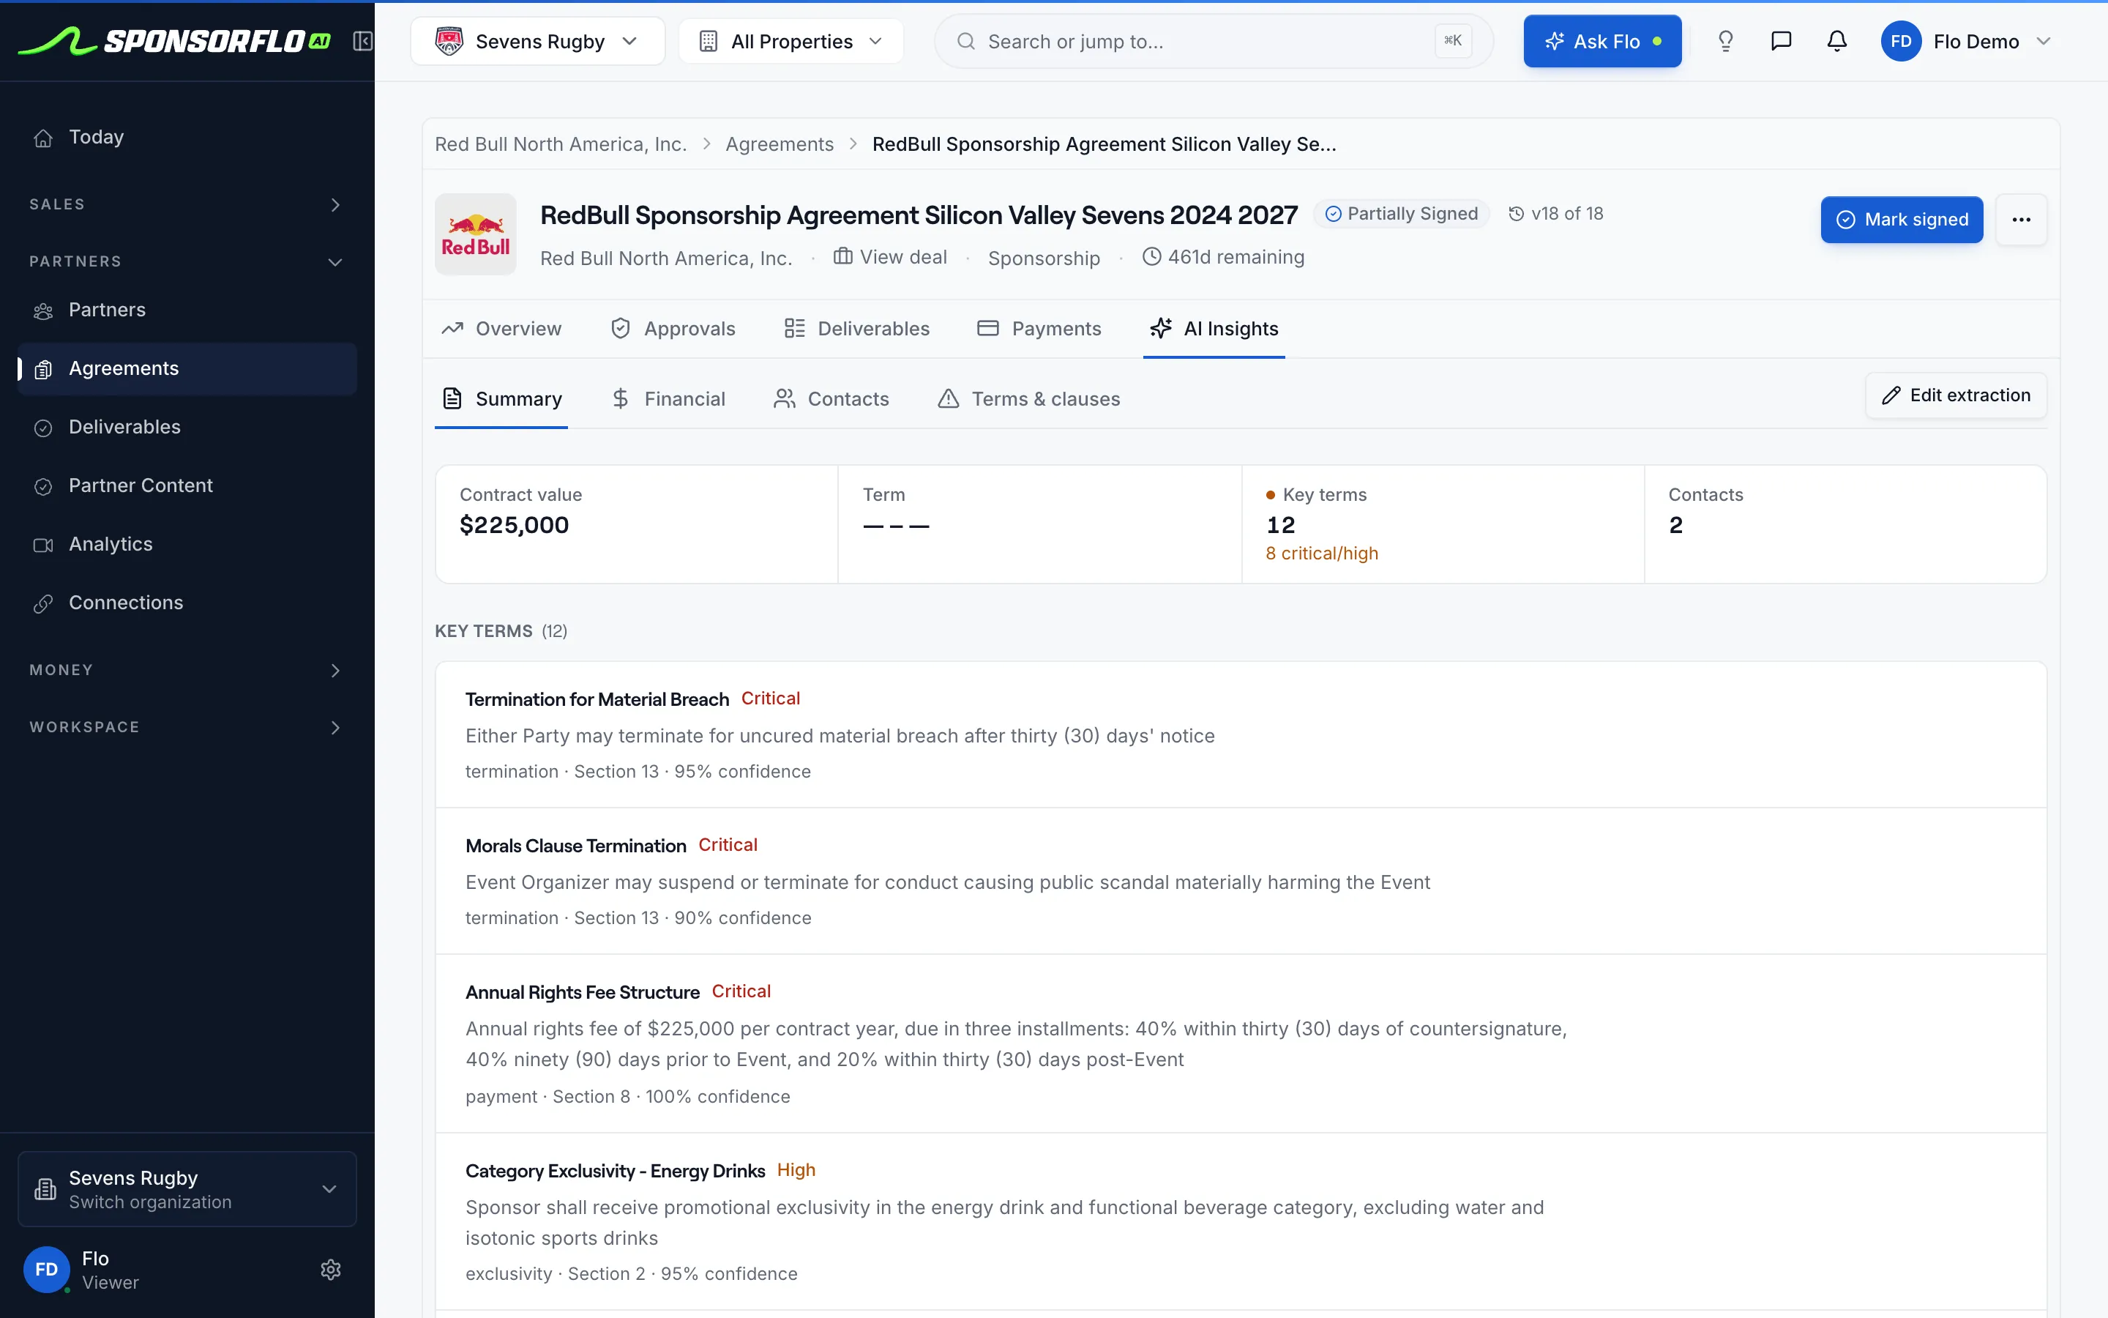The width and height of the screenshot is (2108, 1318).
Task: Open Morals Clause Termination term
Action: (x=1241, y=882)
